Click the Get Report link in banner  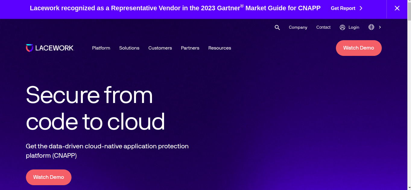[346, 8]
